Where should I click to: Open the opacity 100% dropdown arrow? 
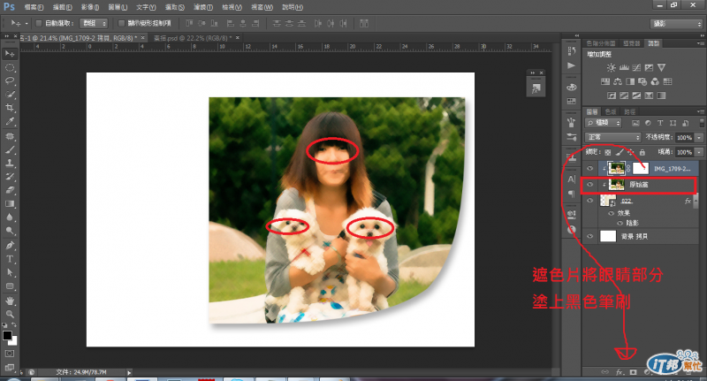point(700,138)
